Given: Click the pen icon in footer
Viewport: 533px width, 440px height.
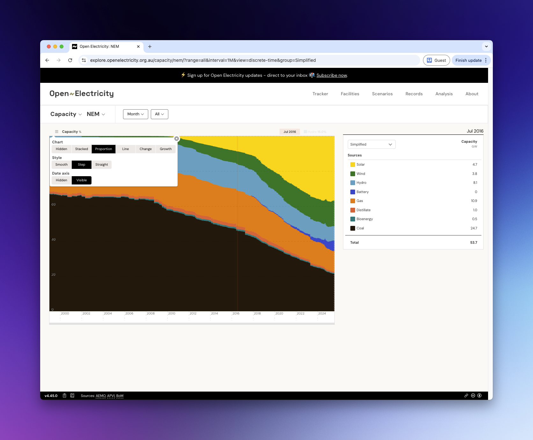Looking at the screenshot, I should coord(466,396).
